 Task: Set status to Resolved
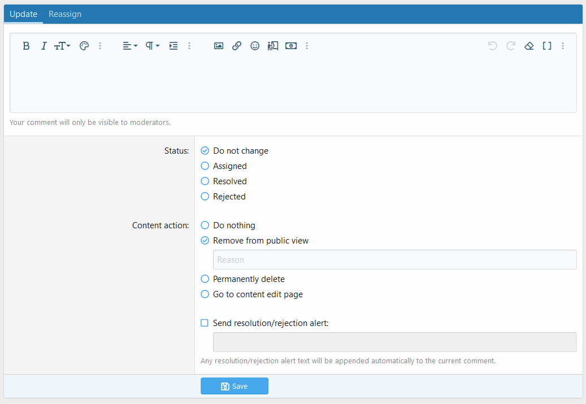pyautogui.click(x=224, y=181)
